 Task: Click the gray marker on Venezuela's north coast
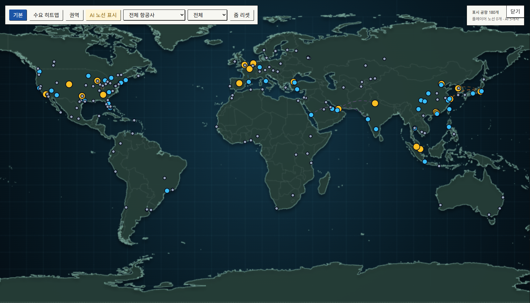(x=132, y=134)
